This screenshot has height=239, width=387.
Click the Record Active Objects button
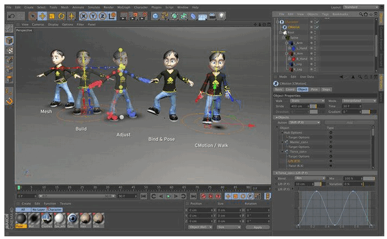(203, 196)
